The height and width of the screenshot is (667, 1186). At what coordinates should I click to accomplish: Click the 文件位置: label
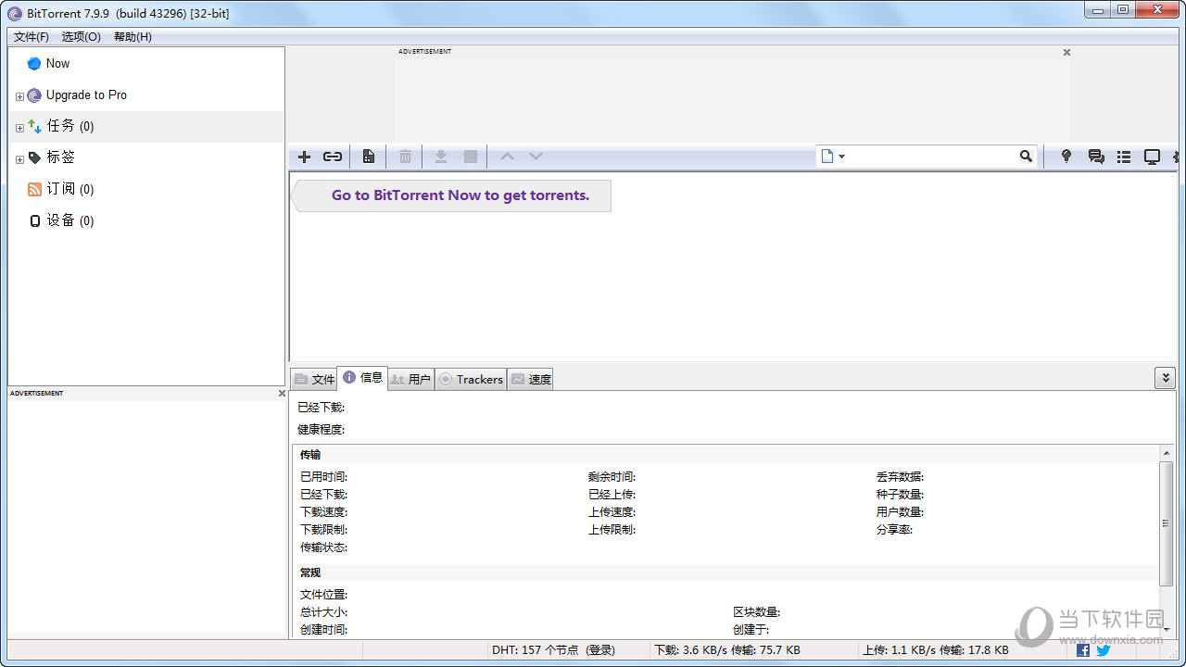pyautogui.click(x=323, y=595)
